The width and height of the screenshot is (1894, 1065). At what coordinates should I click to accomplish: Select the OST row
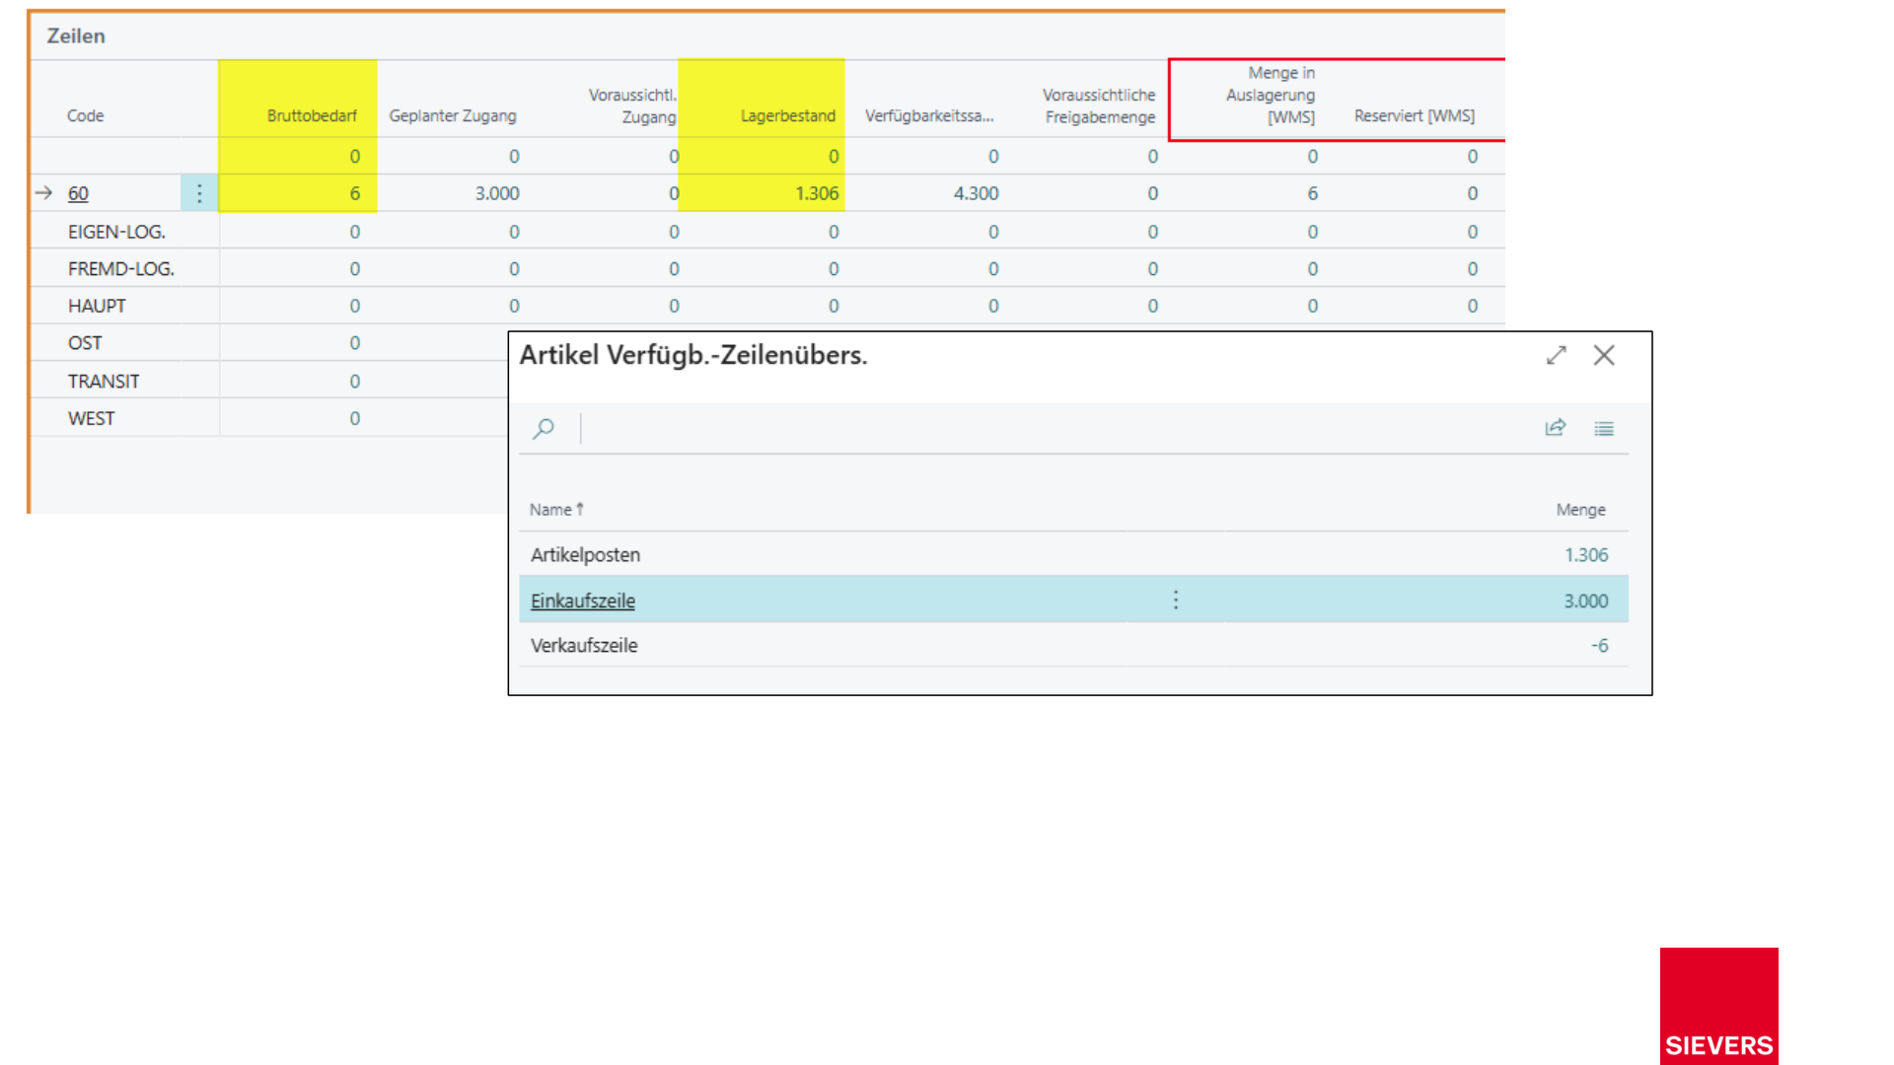pos(269,343)
